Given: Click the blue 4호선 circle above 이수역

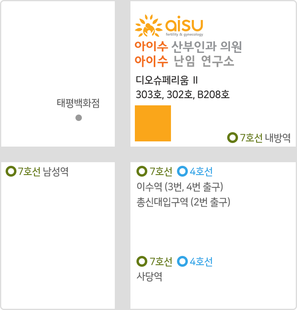Looking at the screenshot, I should (182, 171).
